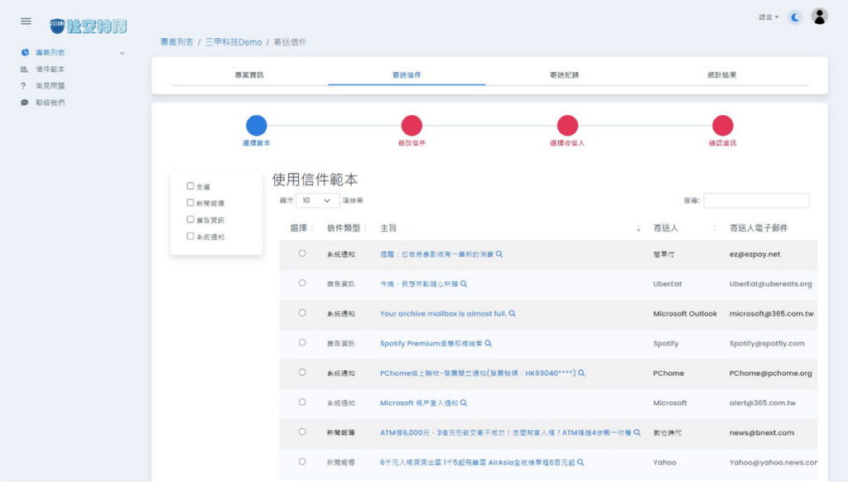Select the UberEat template radio button
Screen dimensions: 848x482
pos(302,283)
